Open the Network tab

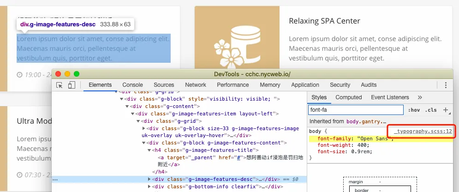point(196,85)
